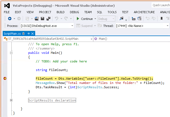Image resolution: width=170 pixels, height=117 pixels.
Task: Close the ScriptMain.cs tab
Action: coord(32,34)
